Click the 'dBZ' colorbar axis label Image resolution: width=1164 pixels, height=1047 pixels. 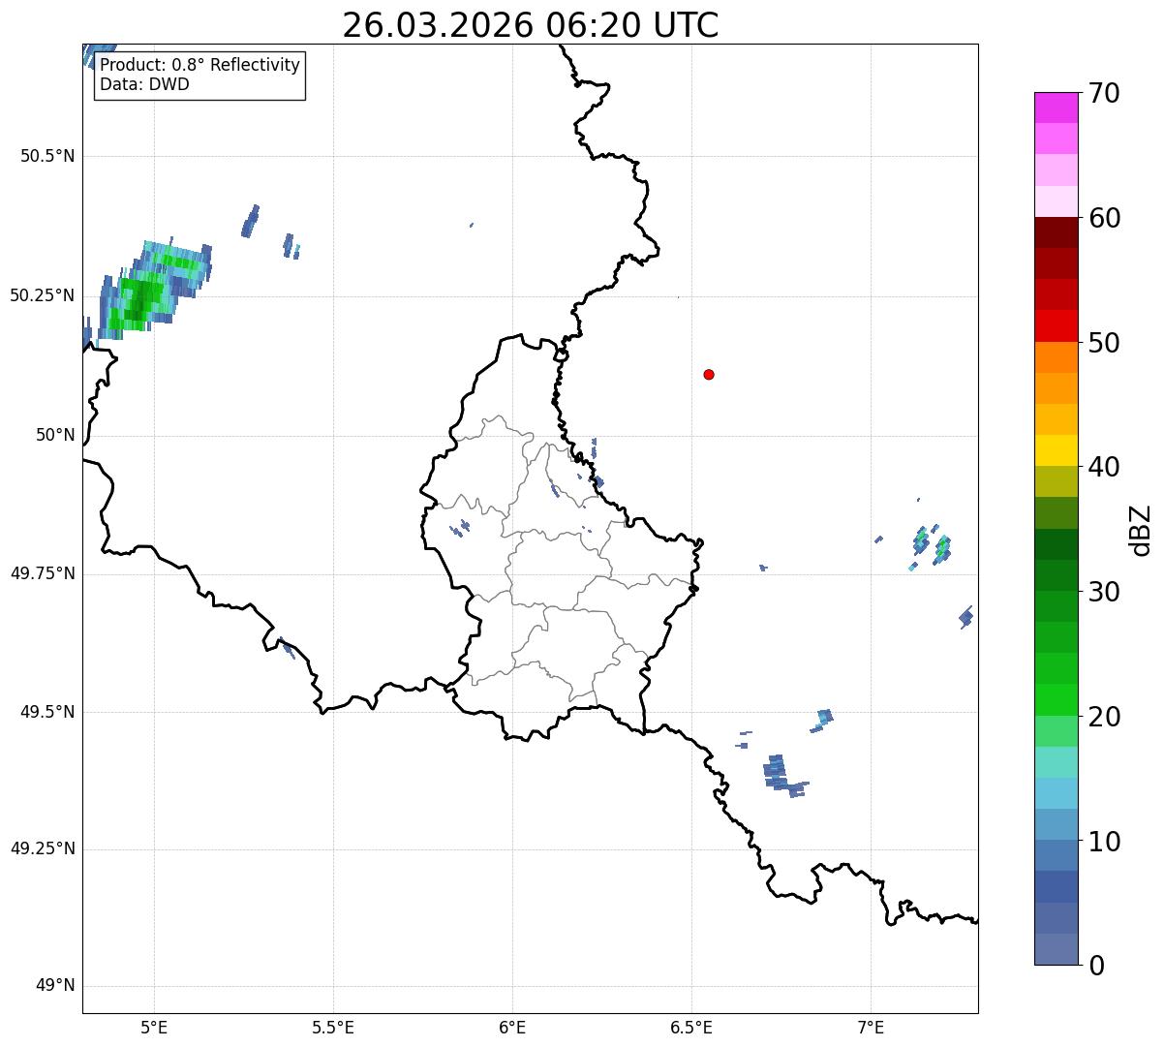(1141, 530)
